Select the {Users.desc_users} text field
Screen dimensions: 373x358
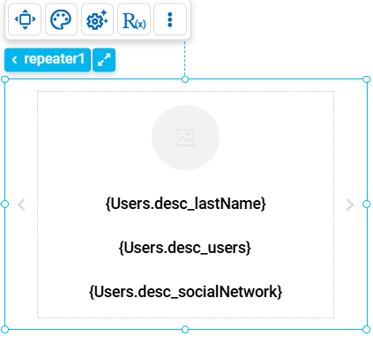185,248
